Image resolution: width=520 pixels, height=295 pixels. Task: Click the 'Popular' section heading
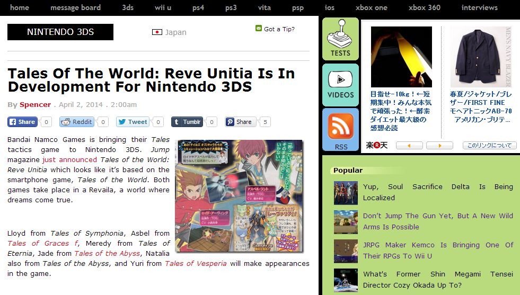(x=348, y=171)
